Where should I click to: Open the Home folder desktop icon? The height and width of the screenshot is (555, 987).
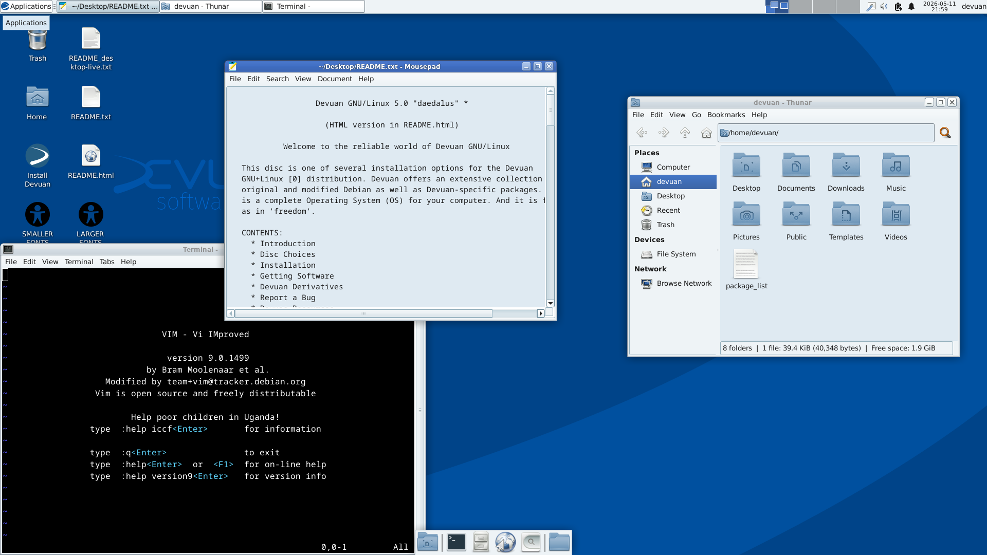37,103
